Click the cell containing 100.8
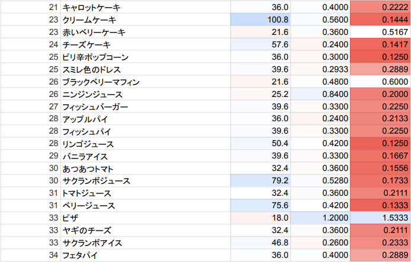 [261, 20]
